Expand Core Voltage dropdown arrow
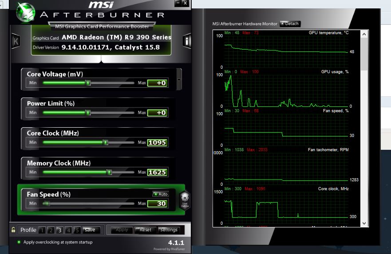The image size is (391, 254). click(179, 79)
